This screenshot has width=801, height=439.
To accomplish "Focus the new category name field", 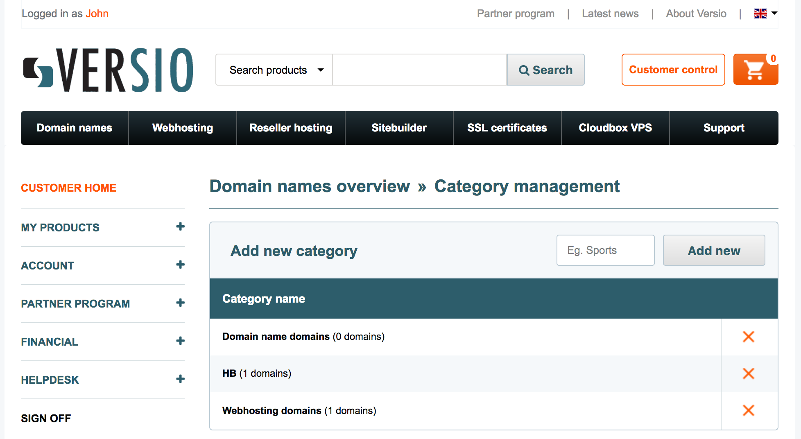I will pyautogui.click(x=605, y=250).
